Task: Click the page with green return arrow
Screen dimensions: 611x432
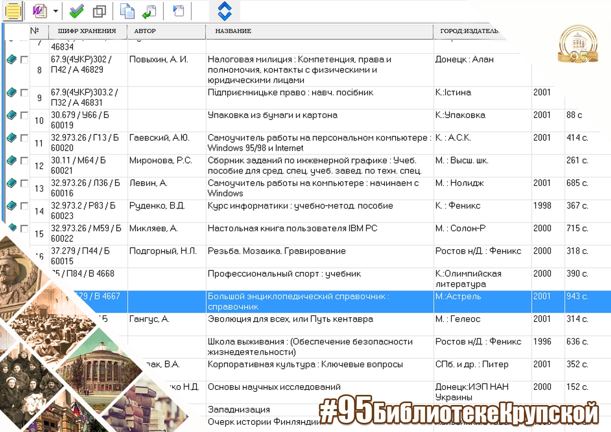Action: click(150, 11)
